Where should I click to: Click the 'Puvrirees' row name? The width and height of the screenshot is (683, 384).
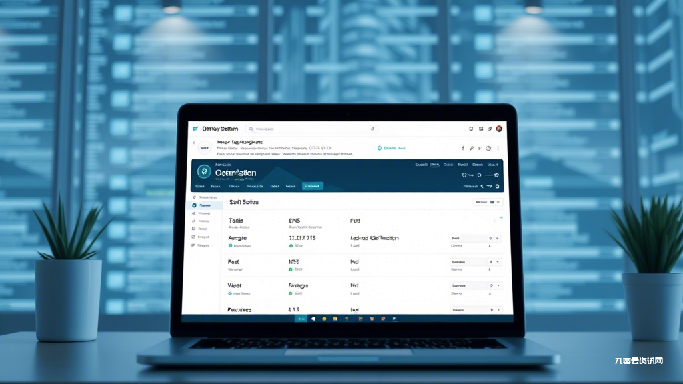click(239, 309)
